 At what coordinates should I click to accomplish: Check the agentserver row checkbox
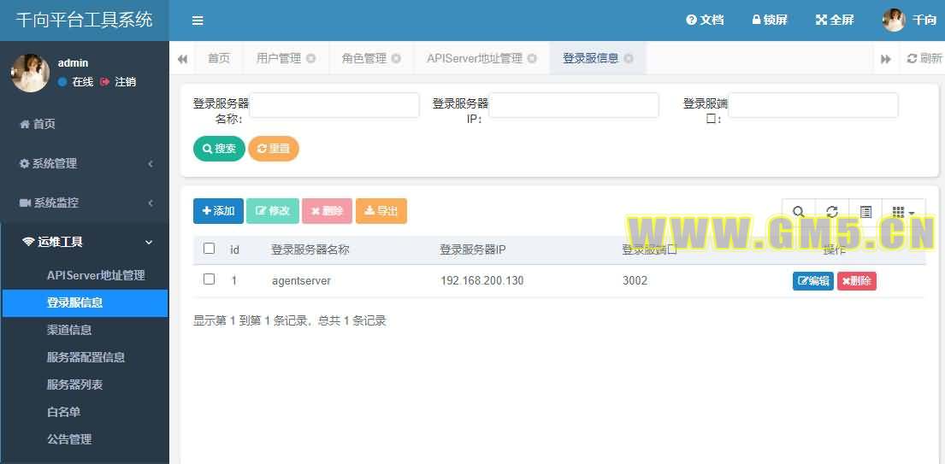pyautogui.click(x=210, y=279)
